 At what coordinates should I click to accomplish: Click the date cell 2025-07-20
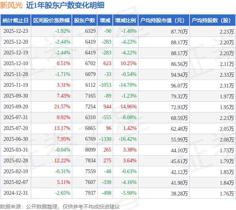pyautogui.click(x=16, y=128)
